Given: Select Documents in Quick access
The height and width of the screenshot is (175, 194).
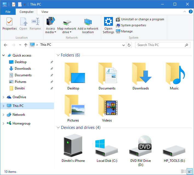Looking at the screenshot, I should click(23, 75).
